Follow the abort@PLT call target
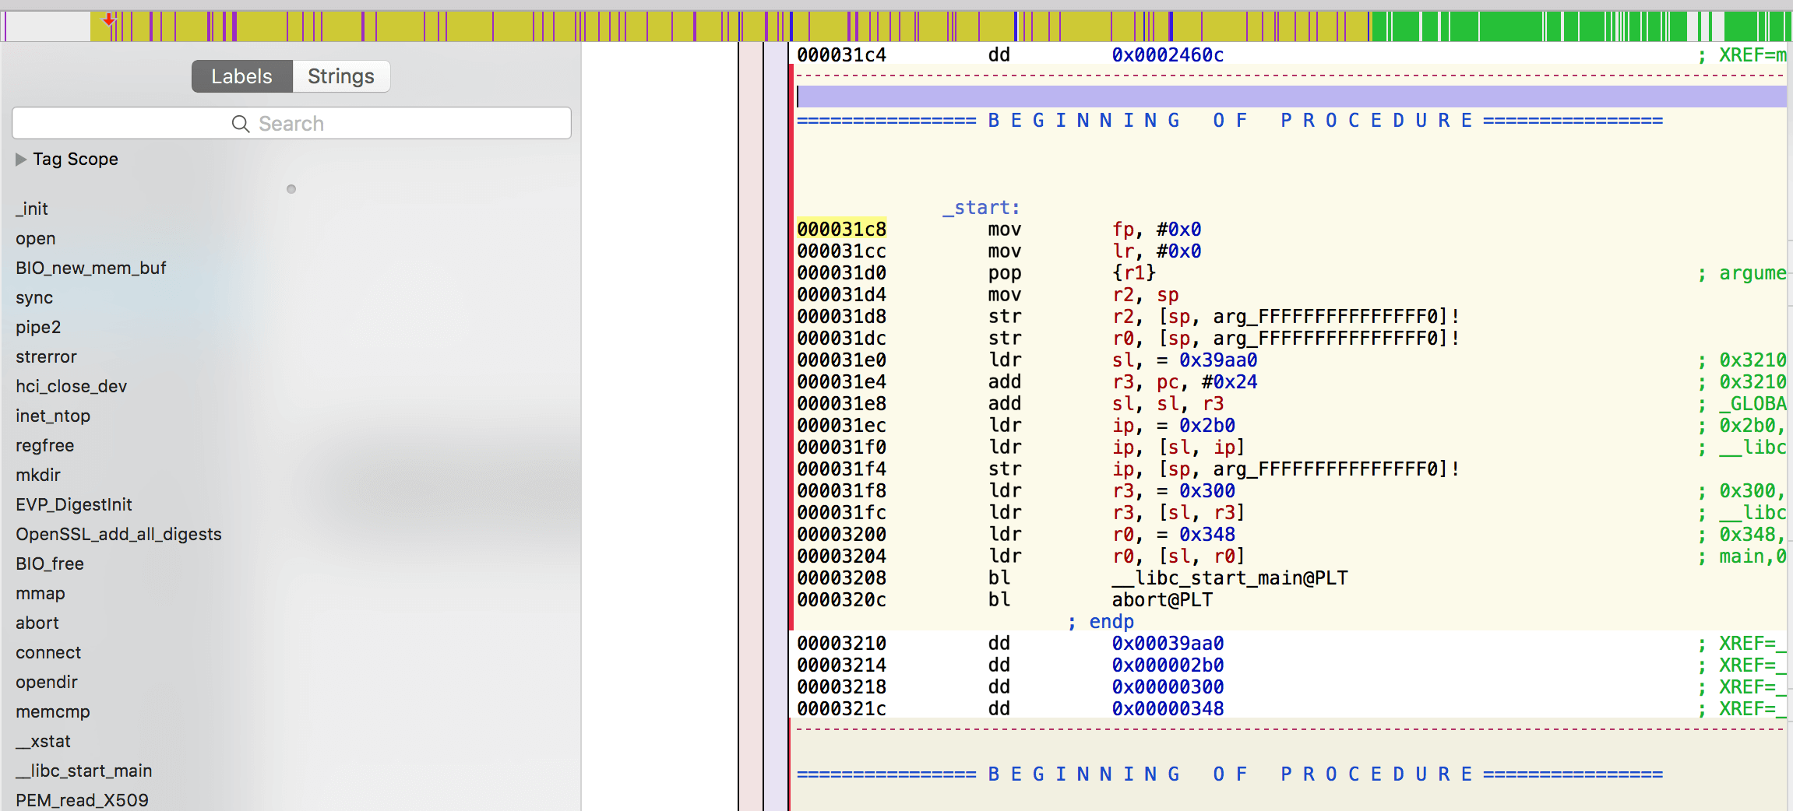Image resolution: width=1793 pixels, height=811 pixels. click(x=1162, y=600)
